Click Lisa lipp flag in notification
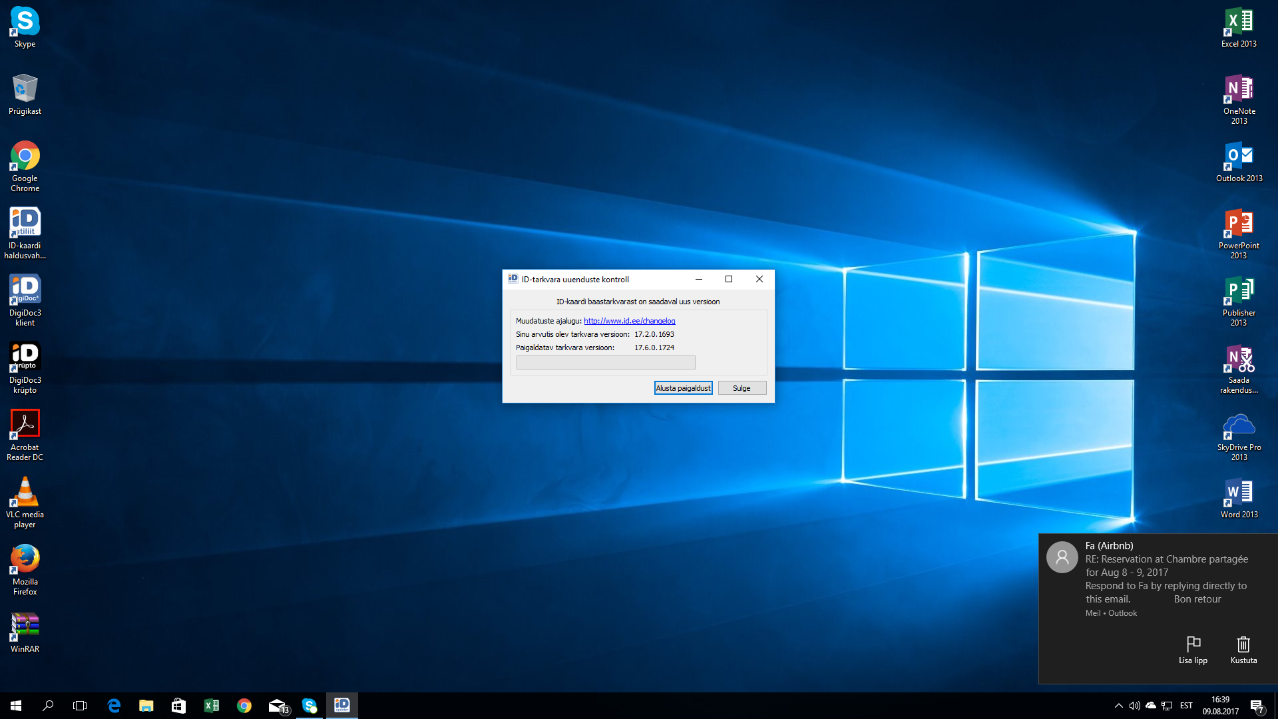The height and width of the screenshot is (719, 1278). 1193,650
